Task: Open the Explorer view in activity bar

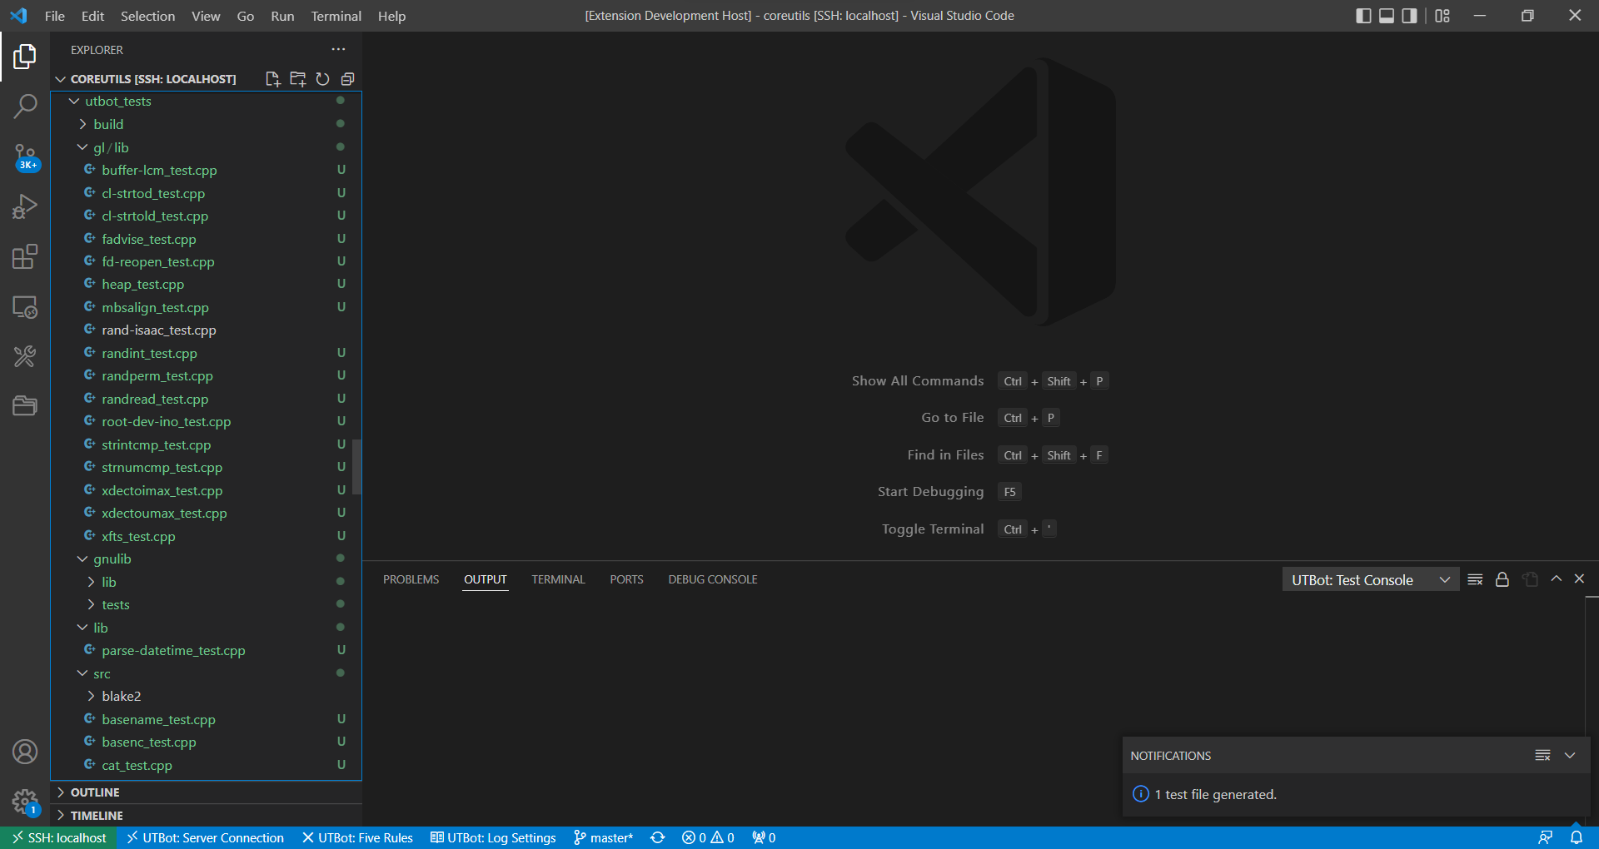Action: 25,57
